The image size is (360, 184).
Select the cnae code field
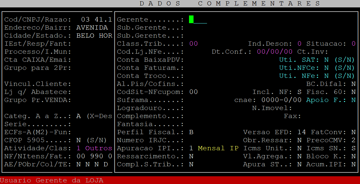click(281, 100)
